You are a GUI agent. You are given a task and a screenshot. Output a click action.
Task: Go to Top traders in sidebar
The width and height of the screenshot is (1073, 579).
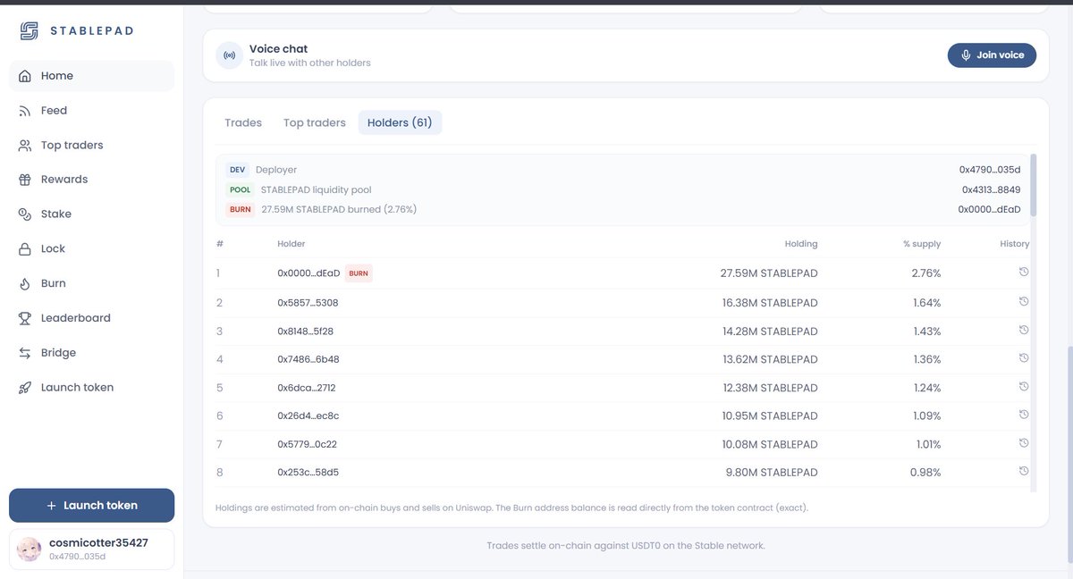(x=91, y=145)
